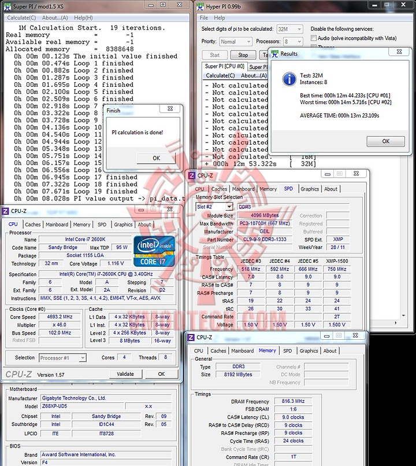Click the Part Number CL9-9-9 DDR3-1333 field
This screenshot has height=466, width=416.
click(265, 240)
